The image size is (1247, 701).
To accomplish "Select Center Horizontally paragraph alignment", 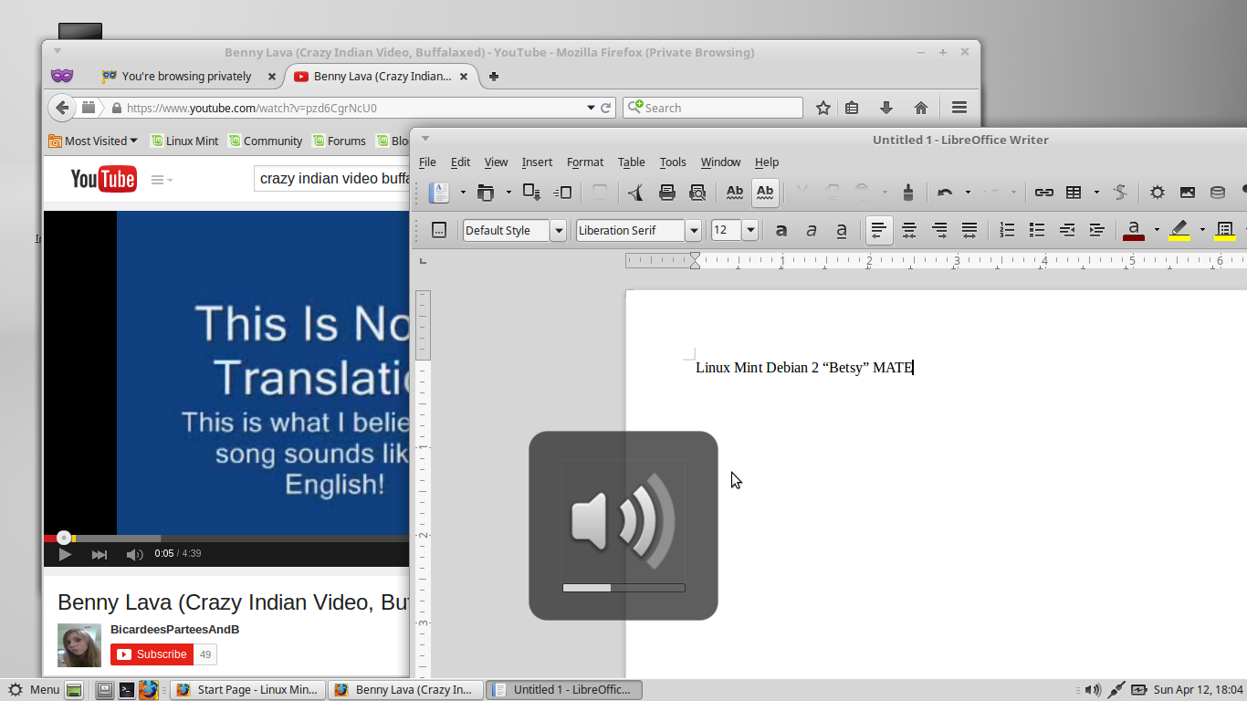I will pyautogui.click(x=909, y=230).
